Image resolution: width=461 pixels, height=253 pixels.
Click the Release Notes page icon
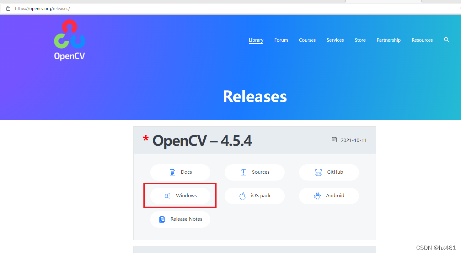(162, 219)
